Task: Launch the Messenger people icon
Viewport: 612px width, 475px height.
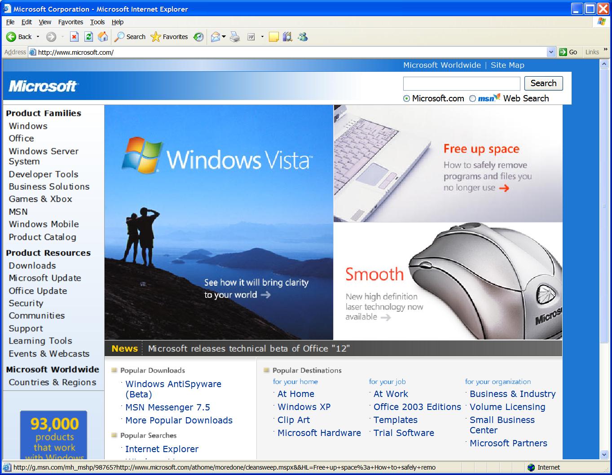Action: (x=303, y=37)
